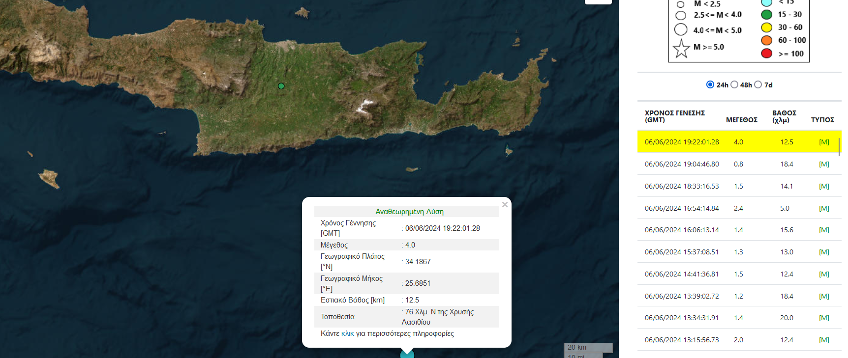Screen dimensions: 848x358
Task: Select the 48h time range radio button
Action: click(734, 84)
